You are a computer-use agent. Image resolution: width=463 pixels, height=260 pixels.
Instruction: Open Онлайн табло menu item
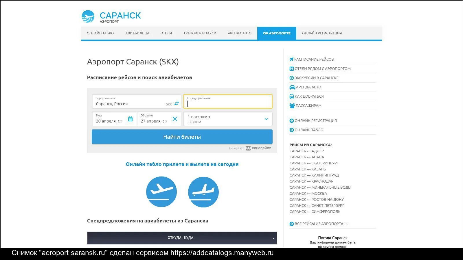click(100, 33)
